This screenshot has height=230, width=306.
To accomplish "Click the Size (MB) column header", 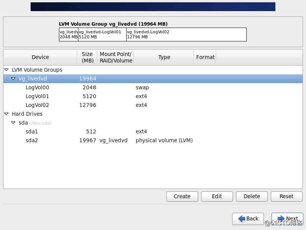I will point(88,57).
